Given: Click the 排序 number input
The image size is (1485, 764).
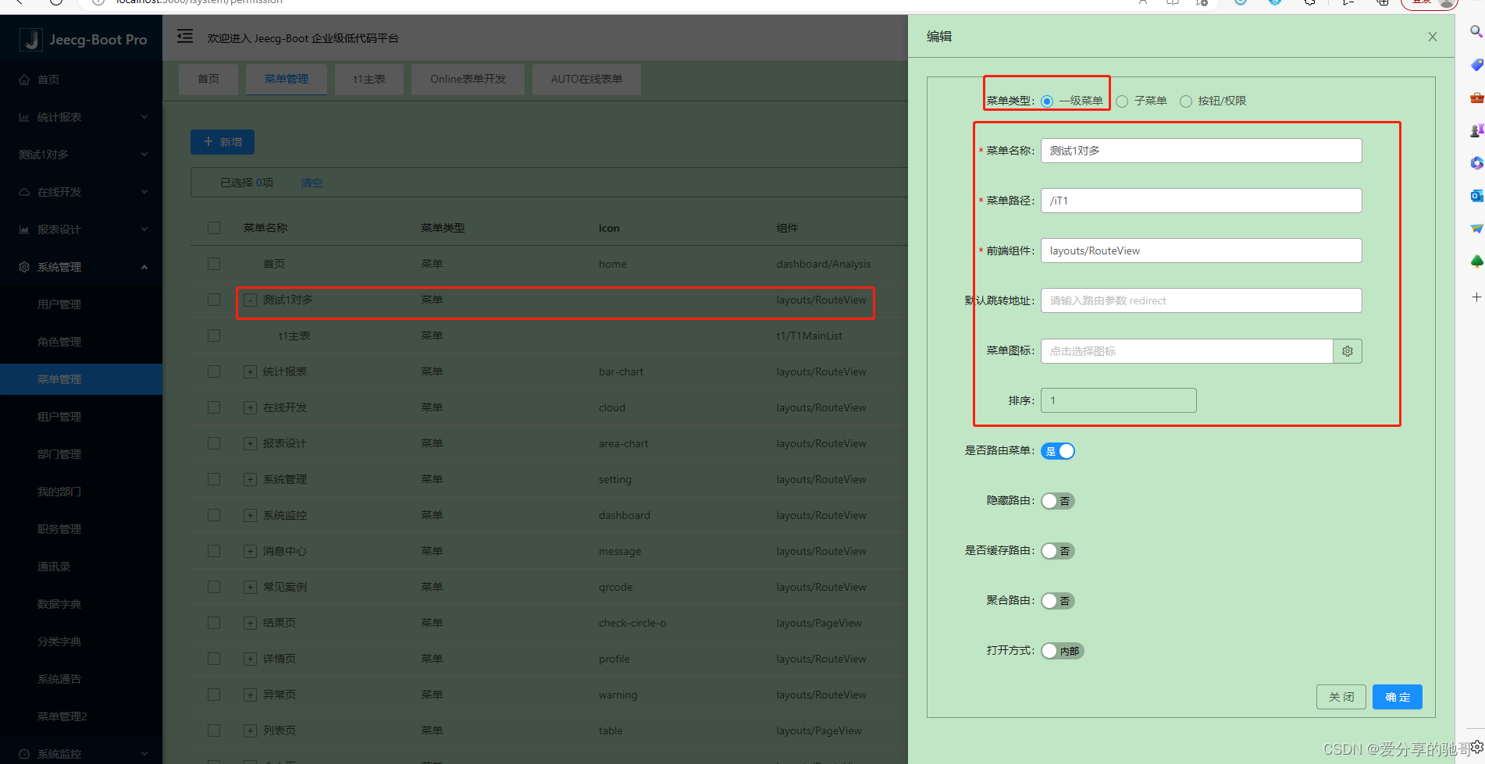Looking at the screenshot, I should point(1119,400).
